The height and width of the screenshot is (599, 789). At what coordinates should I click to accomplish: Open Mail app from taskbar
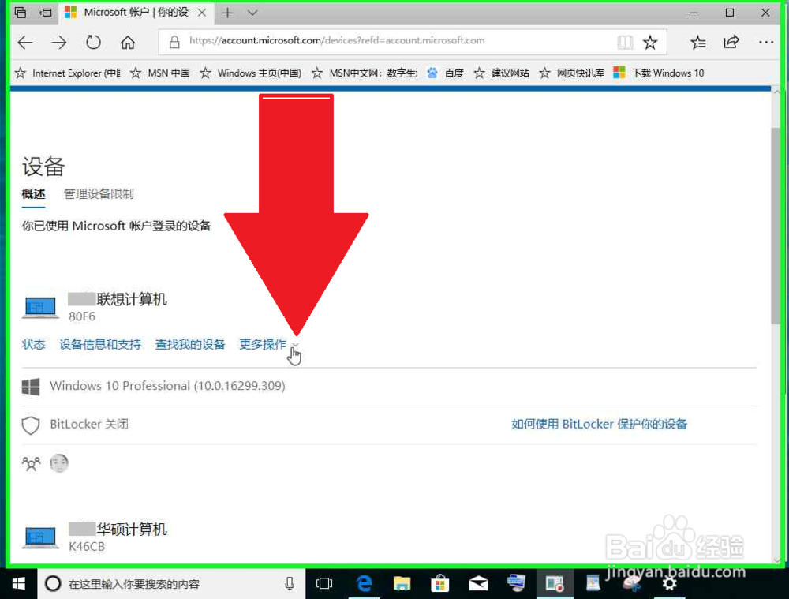478,584
